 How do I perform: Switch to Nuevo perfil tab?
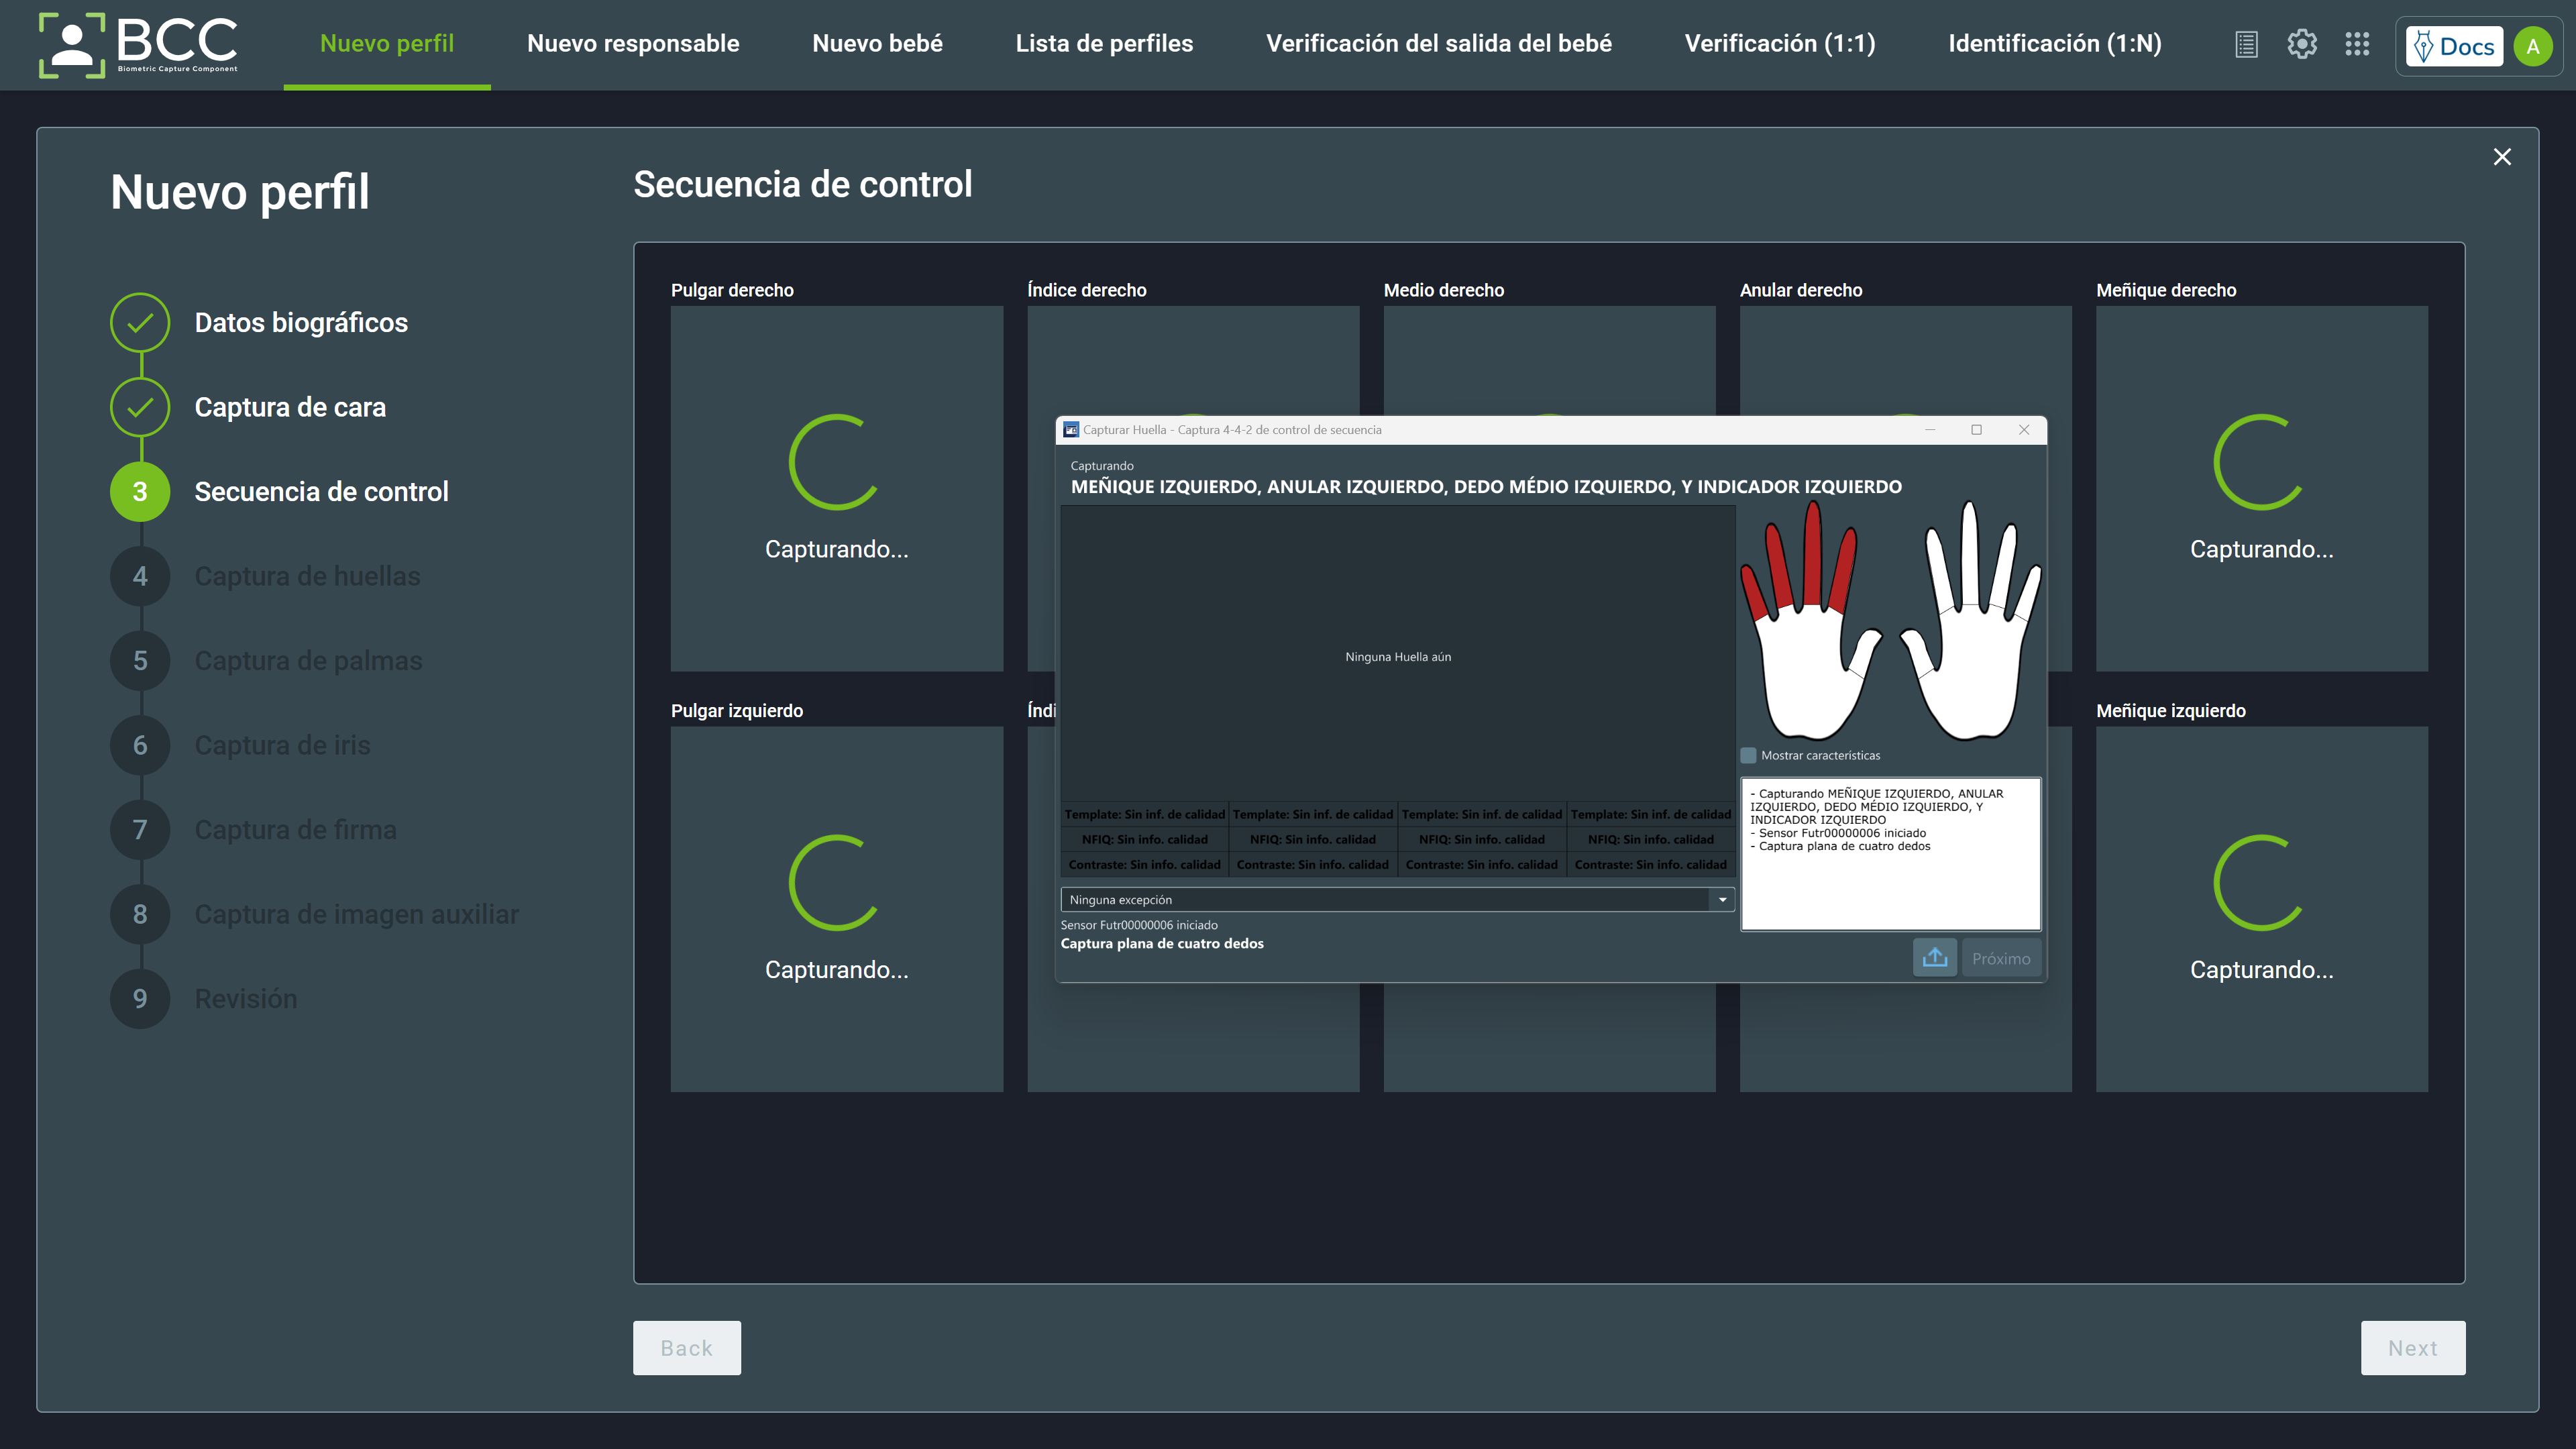tap(387, 44)
